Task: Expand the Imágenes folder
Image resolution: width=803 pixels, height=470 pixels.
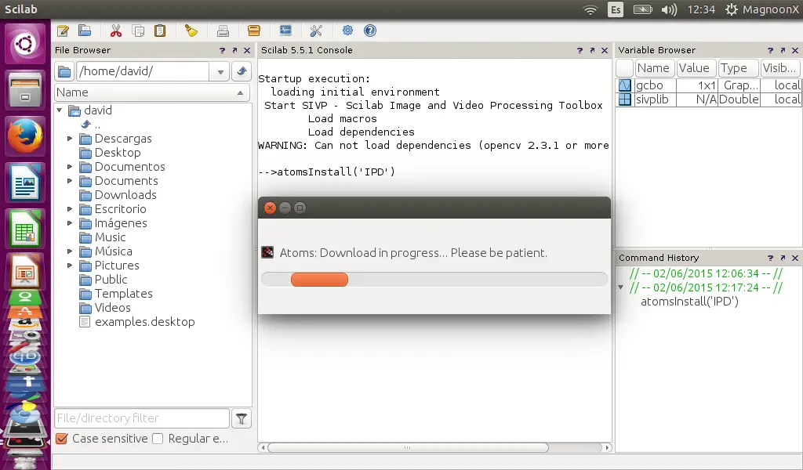Action: coord(70,223)
